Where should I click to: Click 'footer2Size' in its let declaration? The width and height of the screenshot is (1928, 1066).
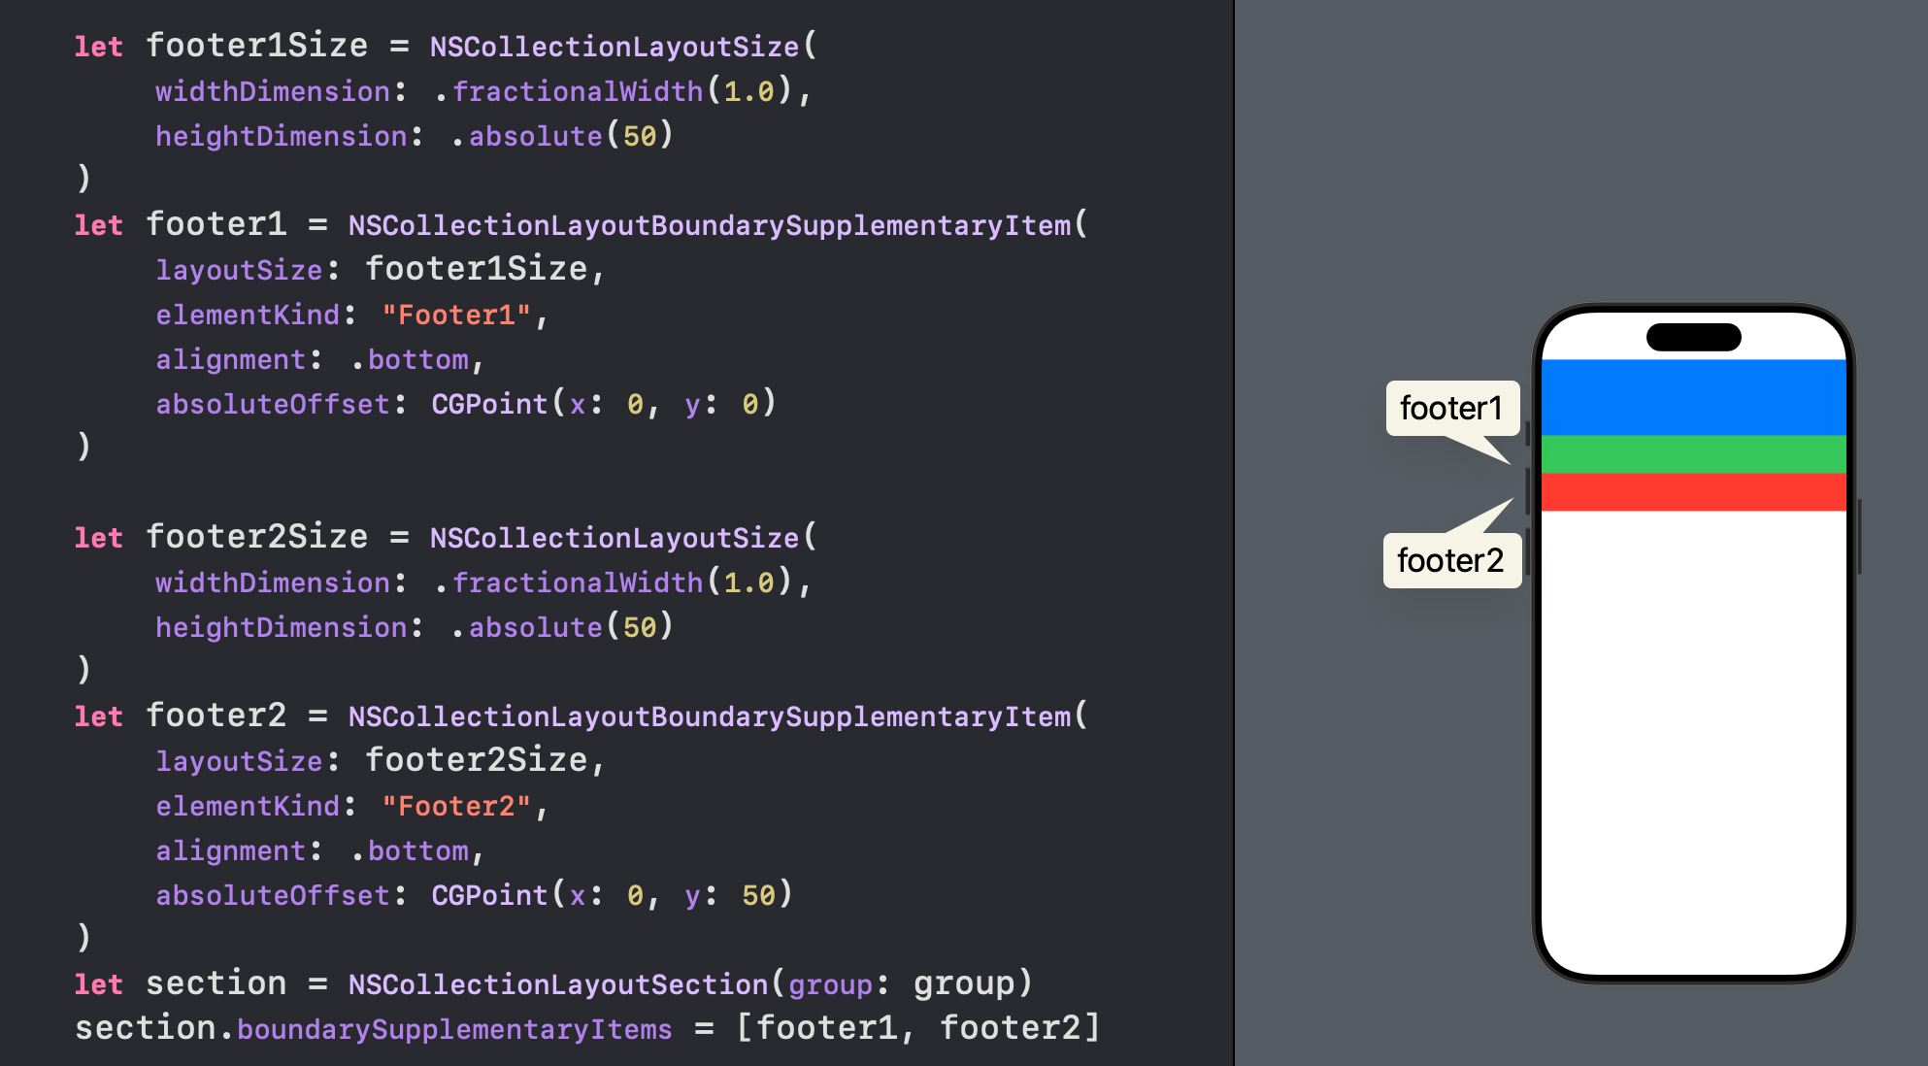tap(257, 537)
